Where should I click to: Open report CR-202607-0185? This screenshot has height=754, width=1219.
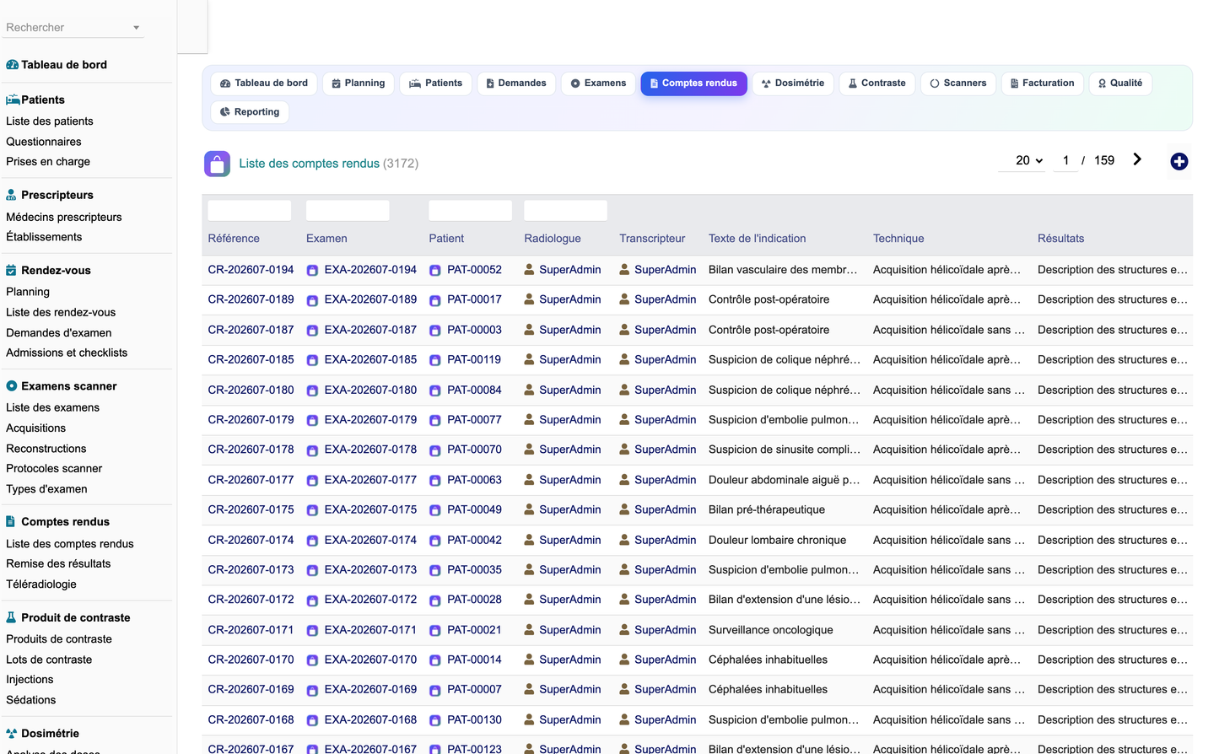(251, 359)
